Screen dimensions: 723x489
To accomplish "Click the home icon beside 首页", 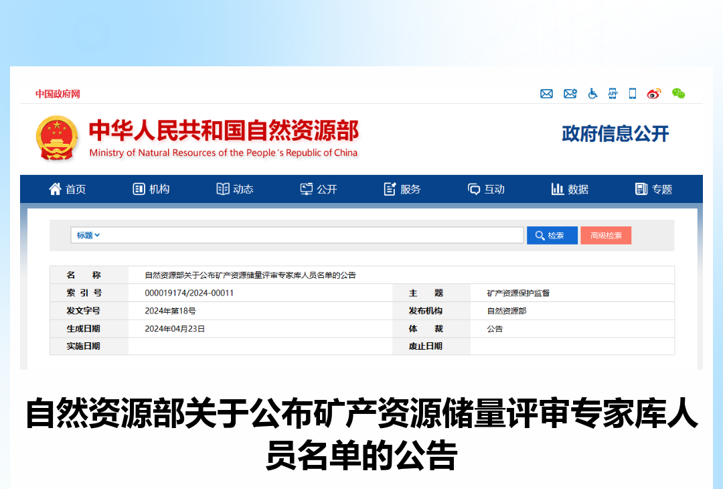I will [56, 189].
